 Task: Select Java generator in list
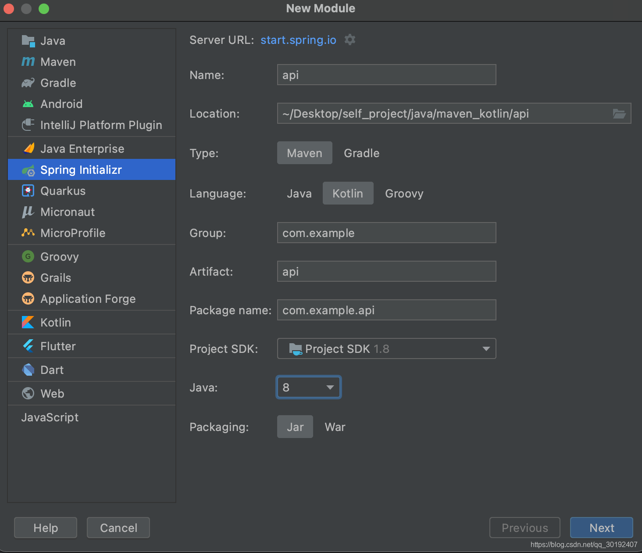(x=92, y=41)
